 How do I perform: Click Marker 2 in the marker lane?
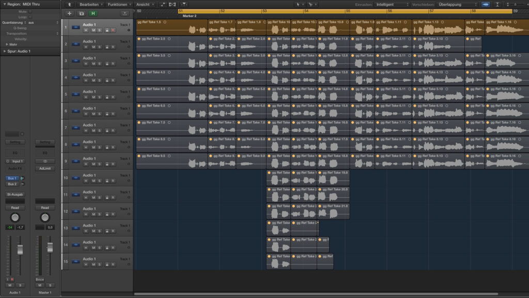[189, 16]
